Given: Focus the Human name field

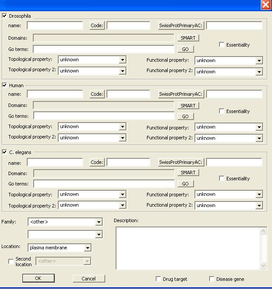Looking at the screenshot, I should tap(55, 94).
